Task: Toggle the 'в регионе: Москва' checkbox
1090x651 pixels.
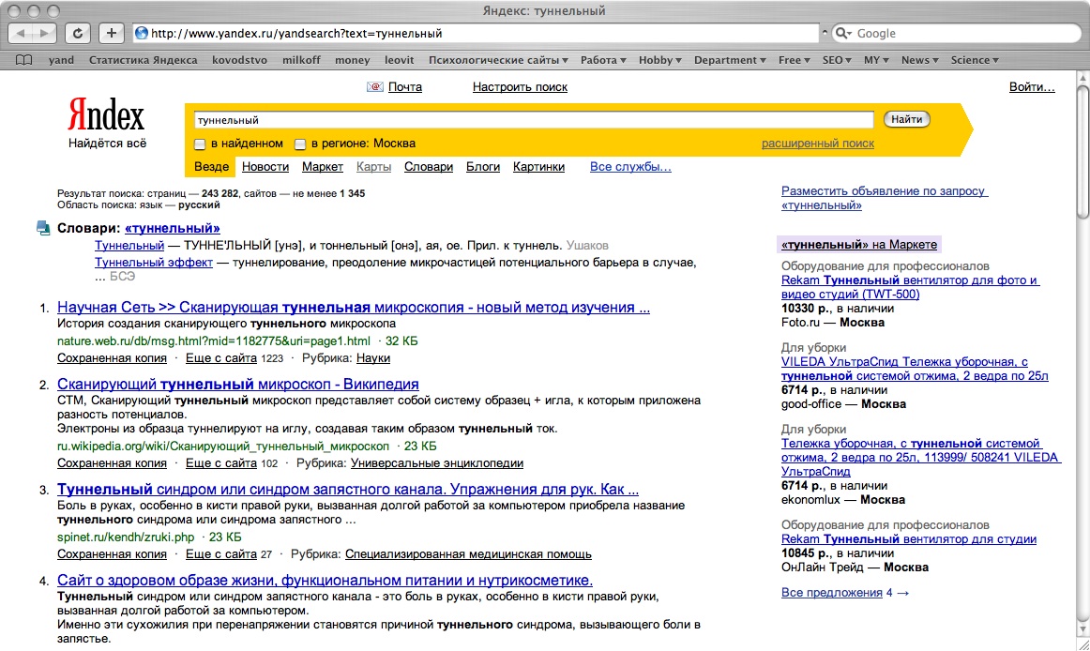Action: point(300,144)
